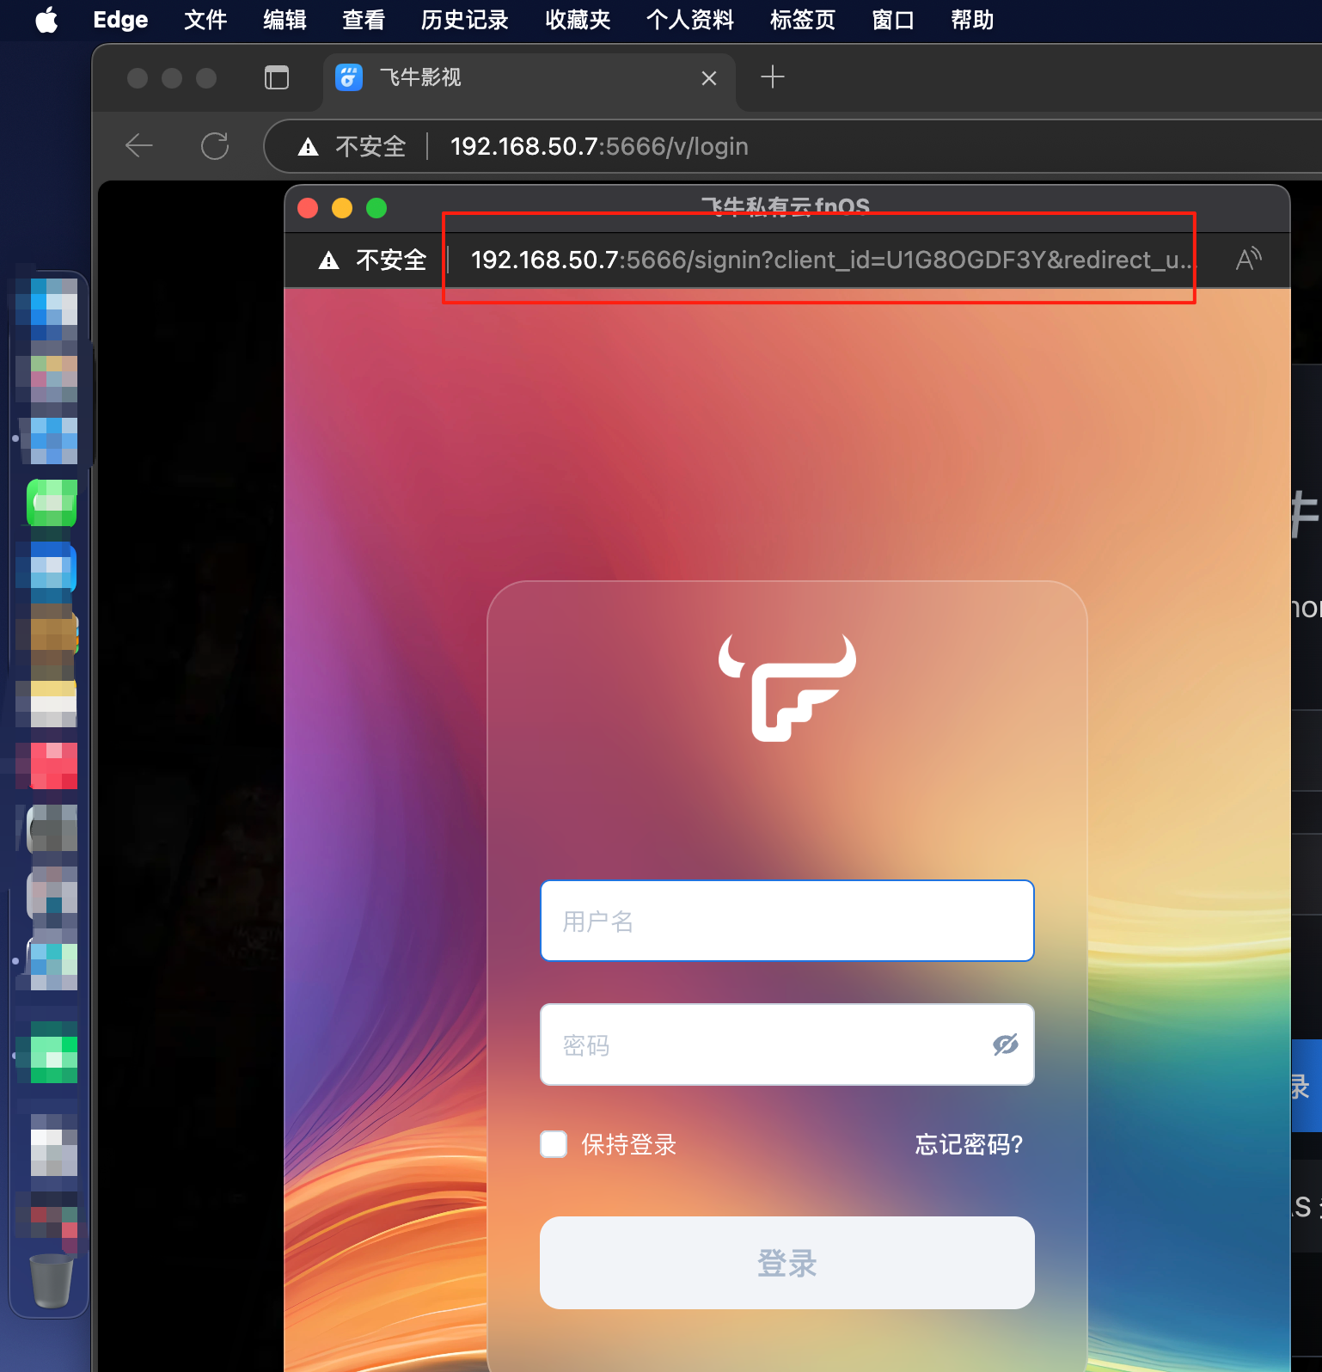Refresh the current page
The image size is (1322, 1372).
point(215,146)
